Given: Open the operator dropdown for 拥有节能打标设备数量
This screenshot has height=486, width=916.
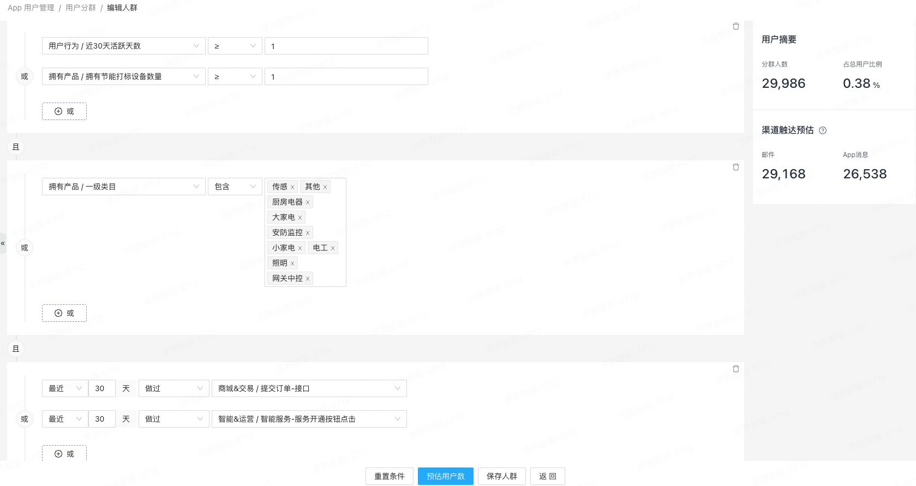Looking at the screenshot, I should 235,76.
